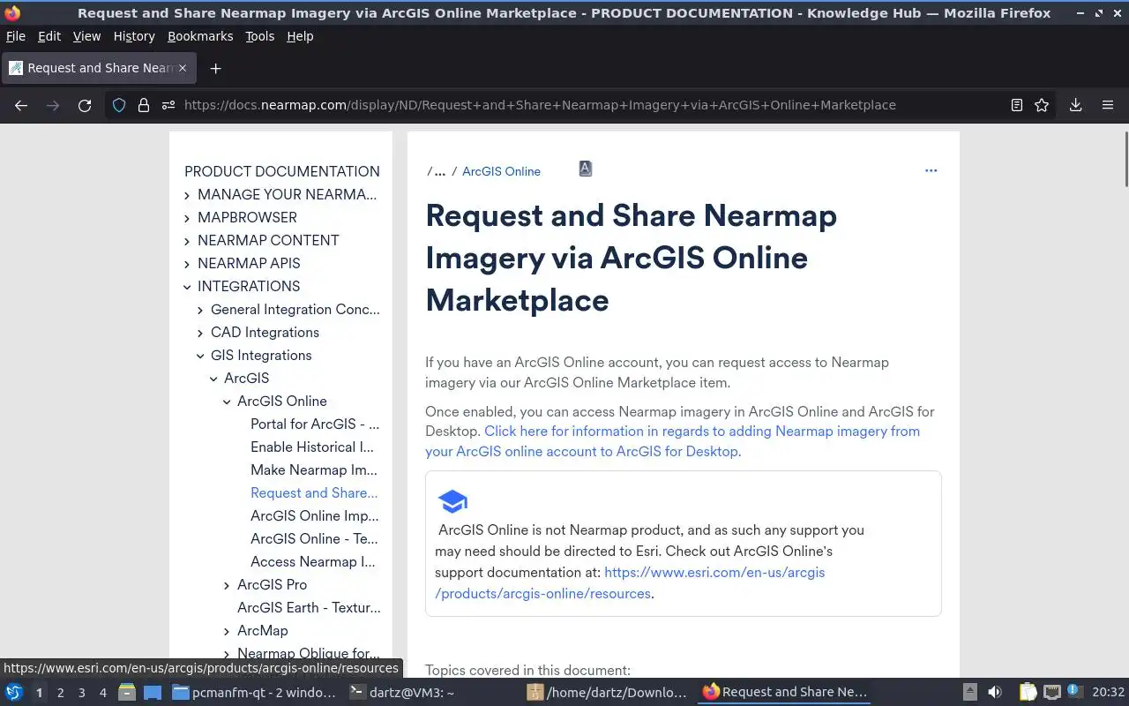This screenshot has height=706, width=1129.
Task: Open 'Make Nearmap Im...' sidebar page
Action: (314, 469)
